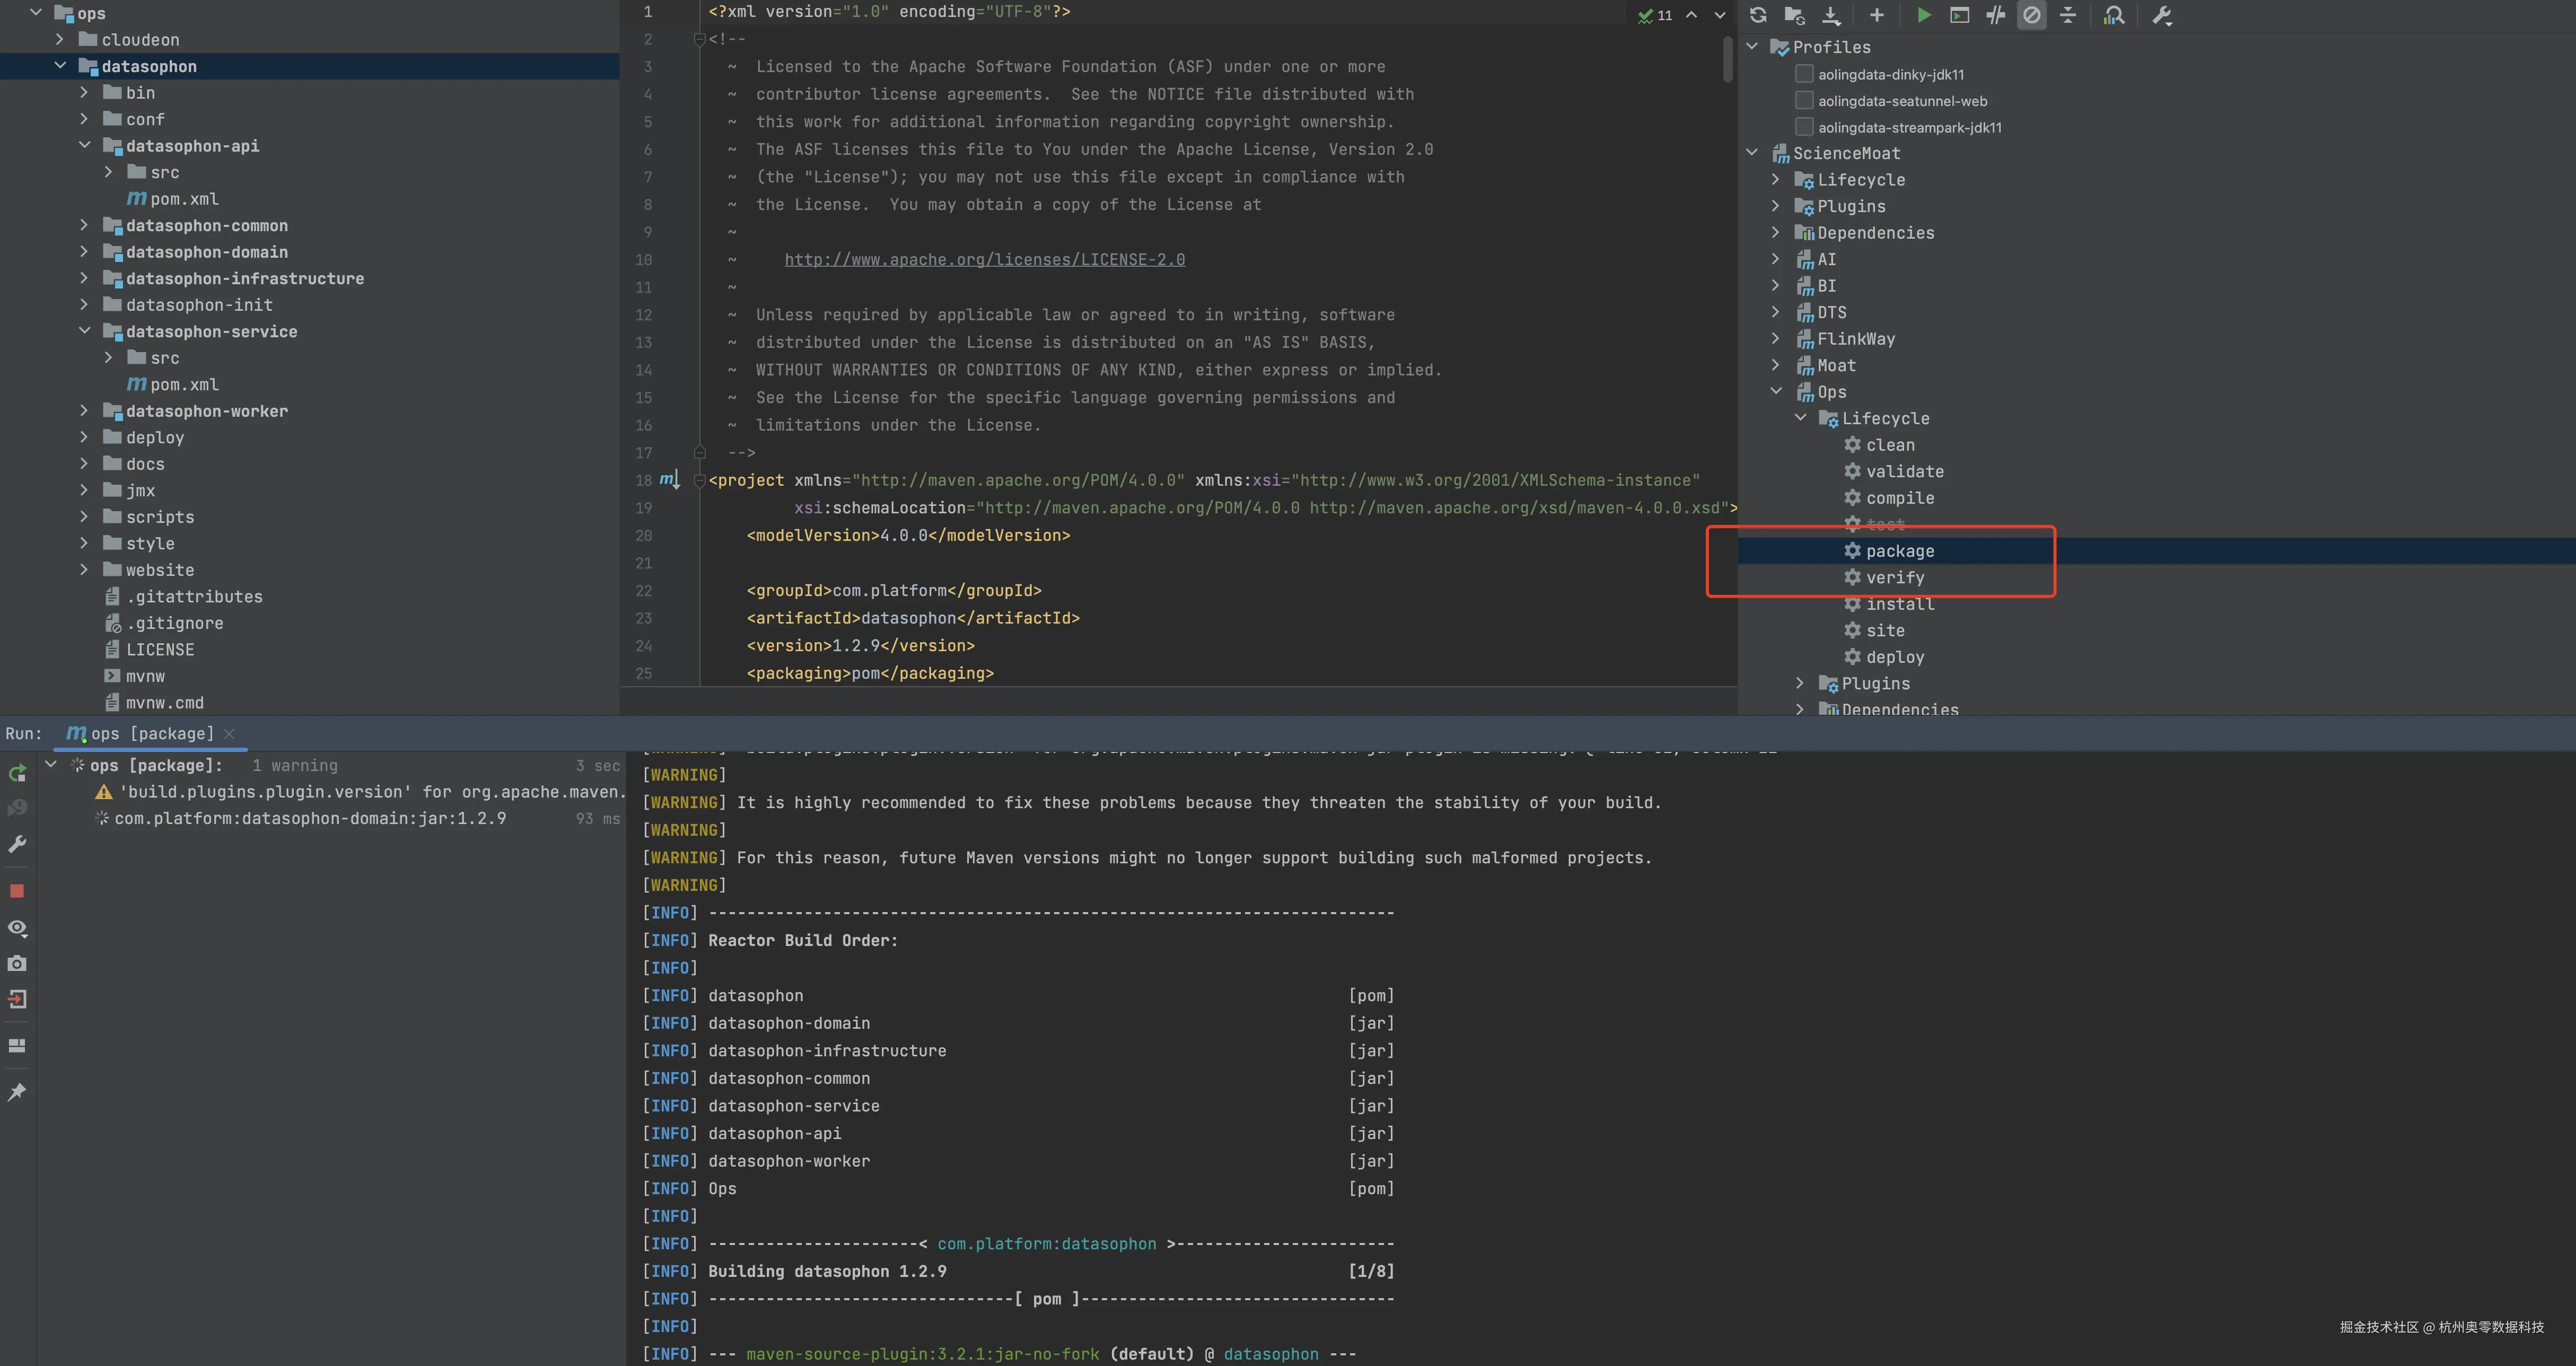Open the Apache LICENSE-2.0 URL link
This screenshot has height=1366, width=2576.
click(x=984, y=260)
